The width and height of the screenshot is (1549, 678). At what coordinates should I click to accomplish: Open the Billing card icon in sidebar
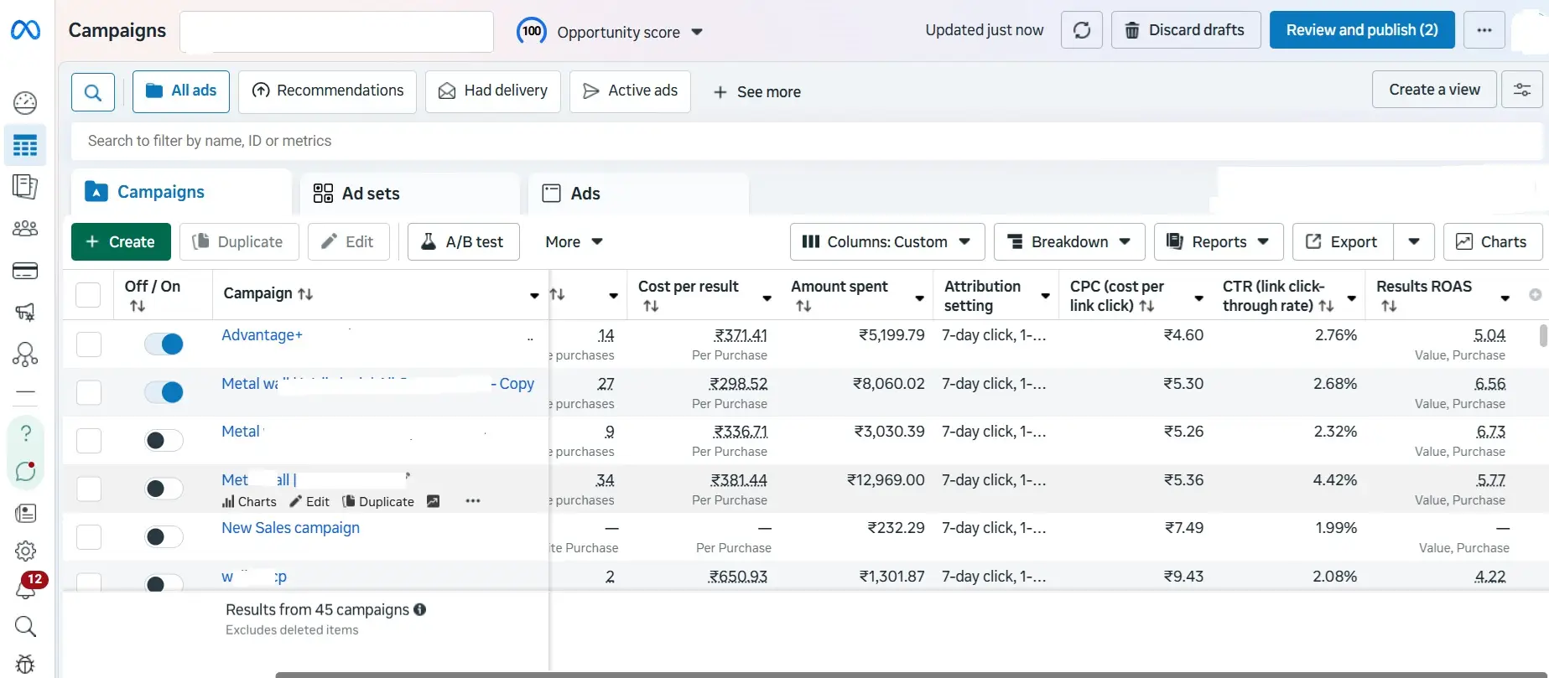[x=25, y=271]
